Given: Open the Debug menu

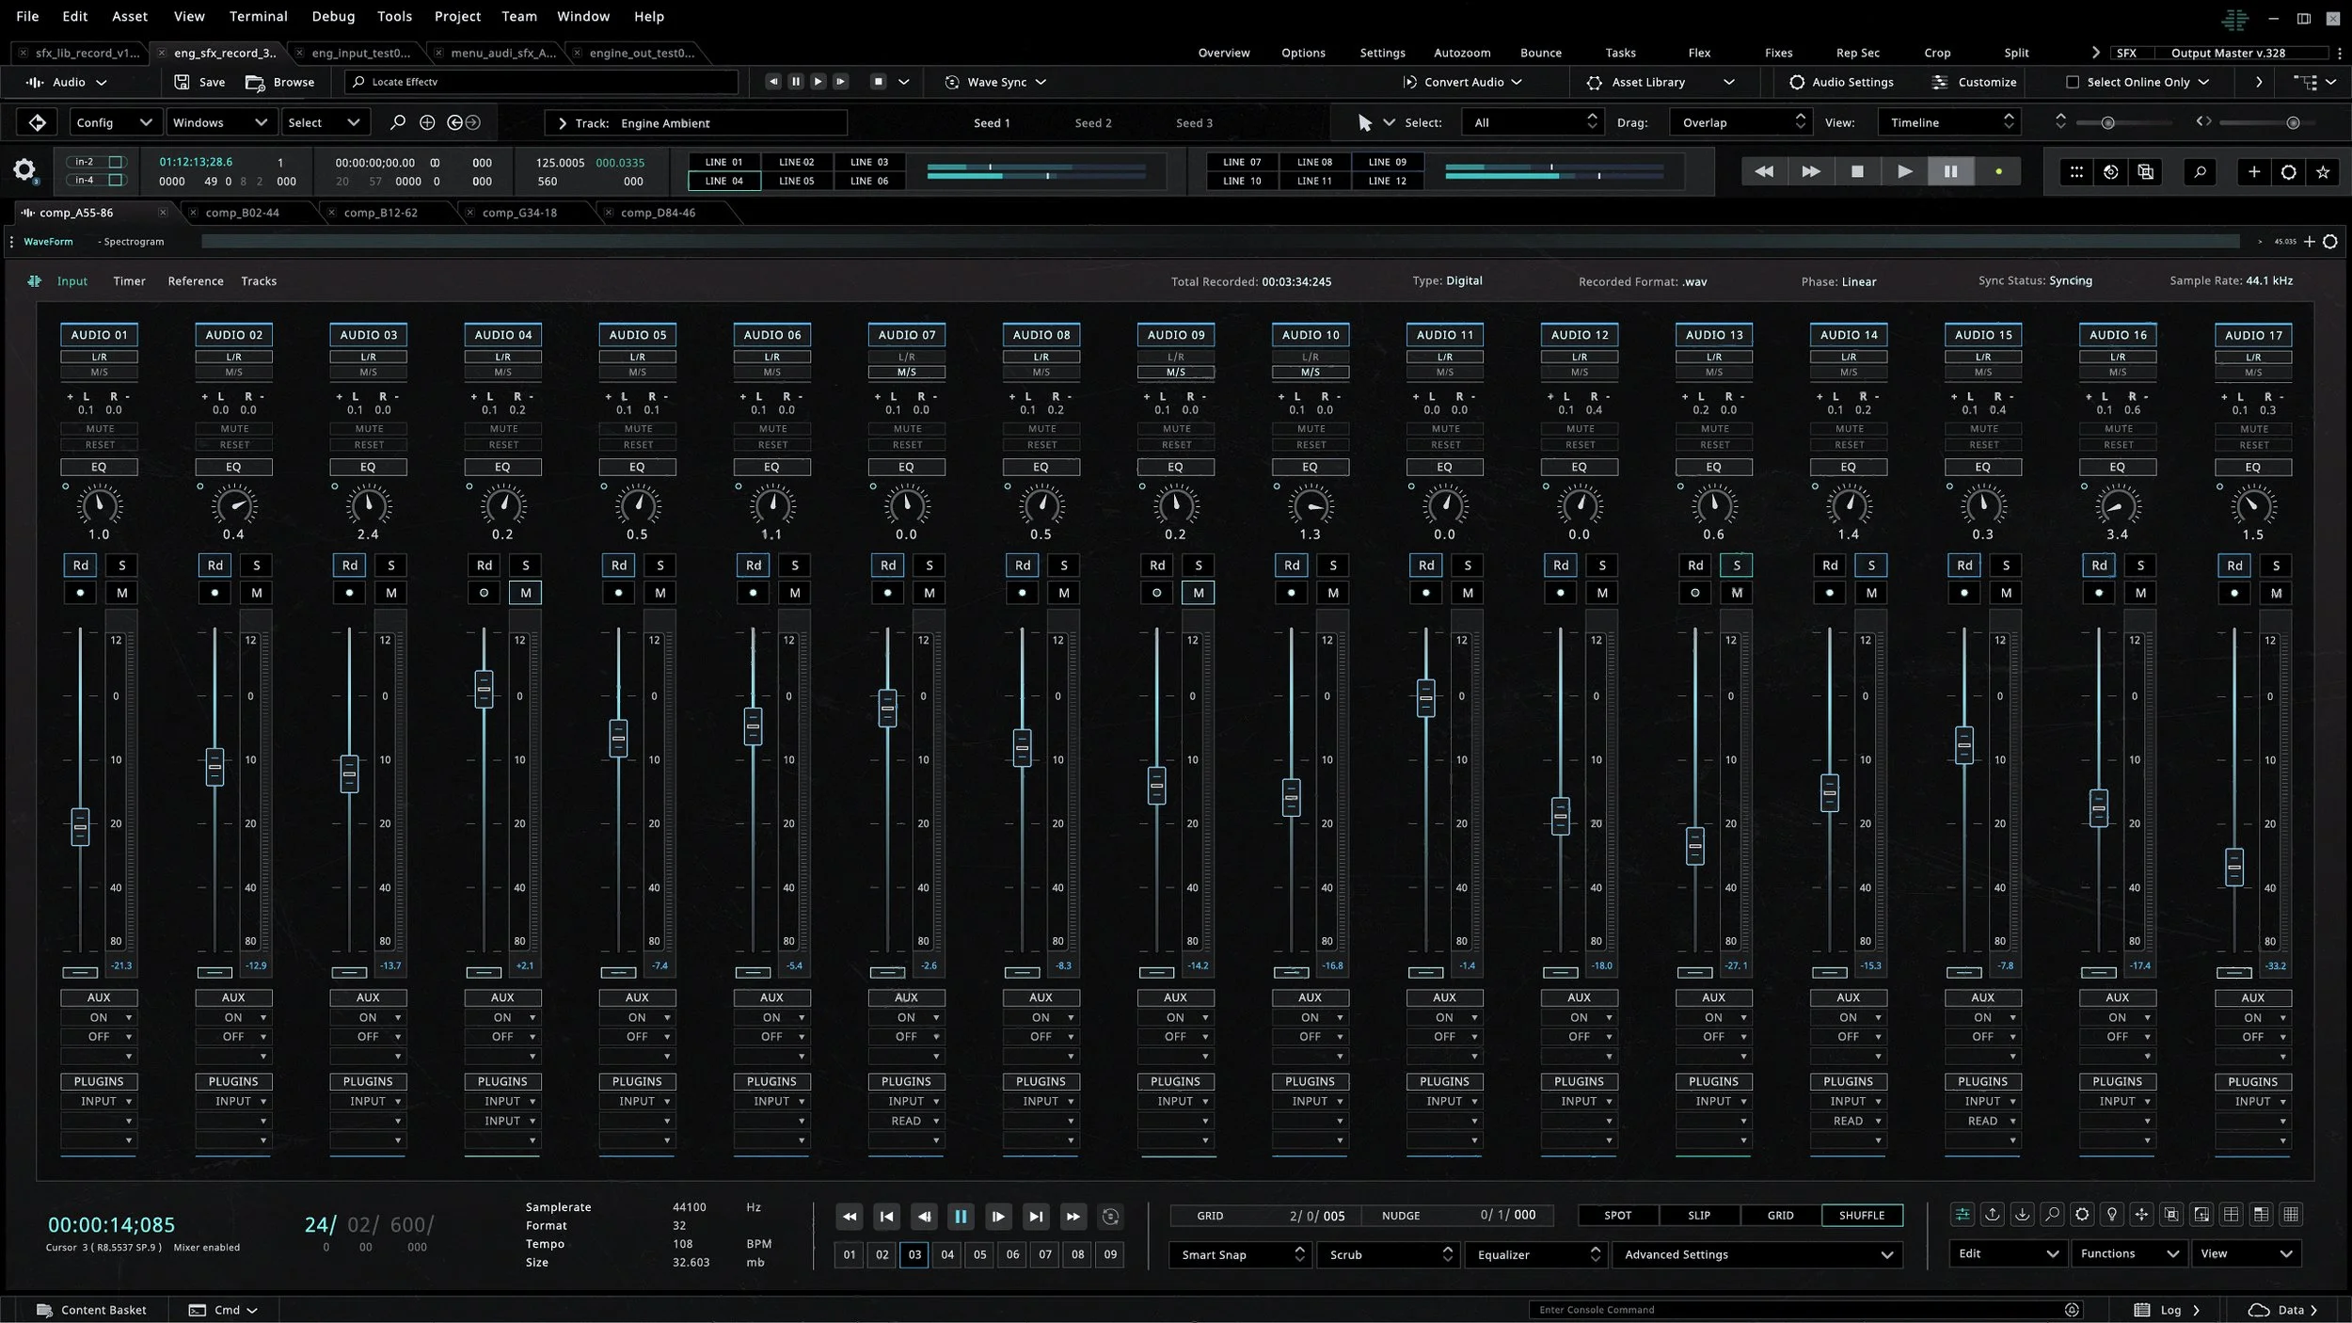Looking at the screenshot, I should tap(333, 16).
